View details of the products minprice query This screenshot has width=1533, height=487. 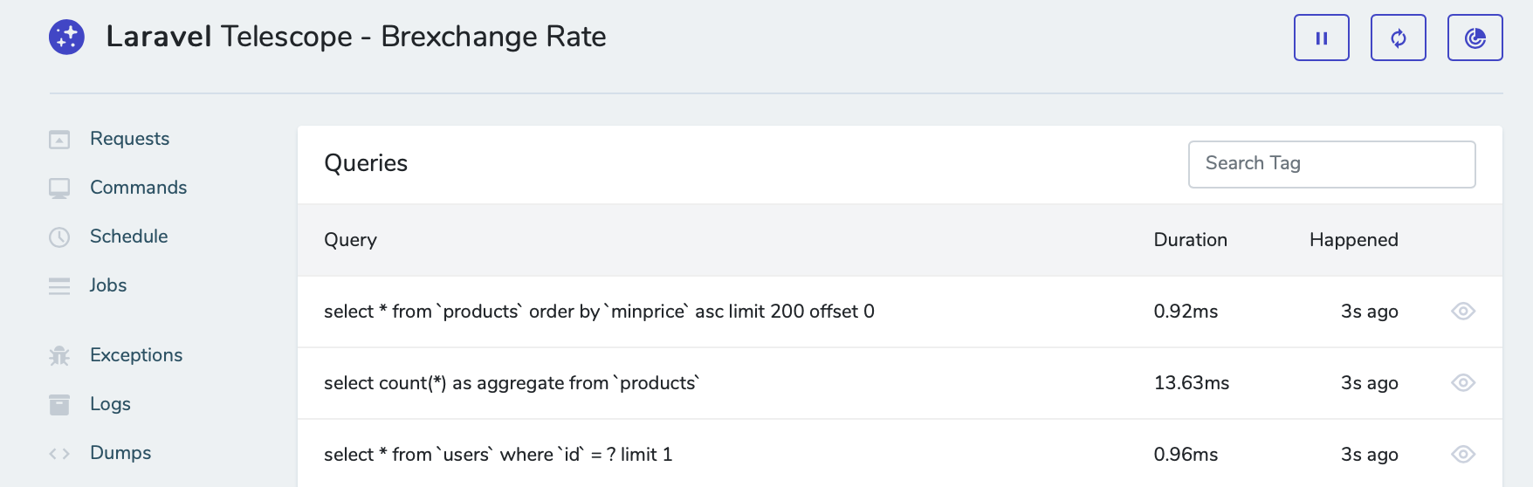pos(1463,312)
